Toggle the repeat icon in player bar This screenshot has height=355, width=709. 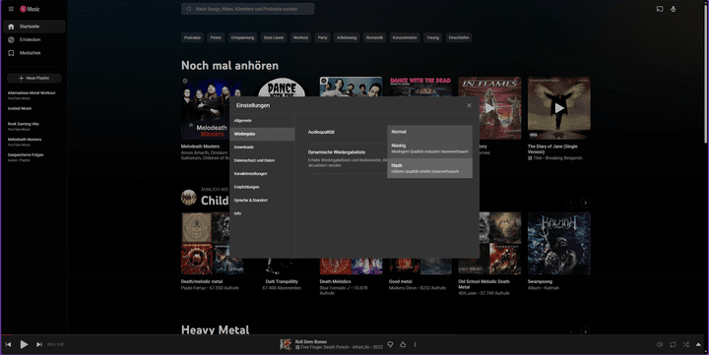coord(673,344)
